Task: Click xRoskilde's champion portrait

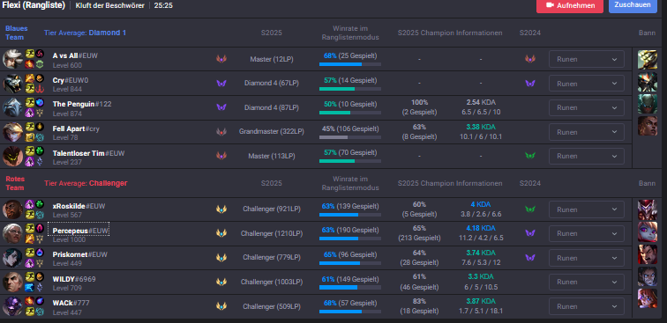Action: pos(12,209)
